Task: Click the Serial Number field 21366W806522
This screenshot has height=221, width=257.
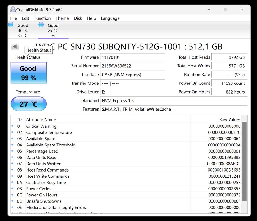Action: pyautogui.click(x=133, y=66)
